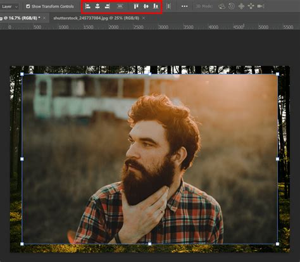Open the three-dots align and distribute menu
Viewport: 300px width, 262px height.
click(184, 6)
